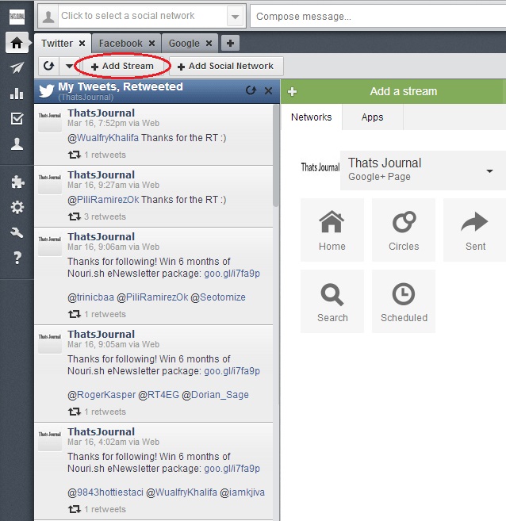Click '3 retweets' count text
506x521 pixels.
105,216
